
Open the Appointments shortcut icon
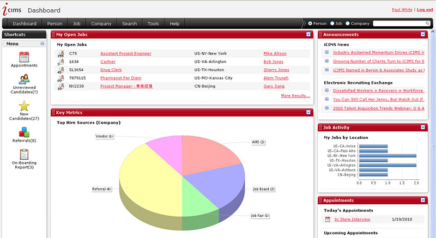[x=23, y=56]
